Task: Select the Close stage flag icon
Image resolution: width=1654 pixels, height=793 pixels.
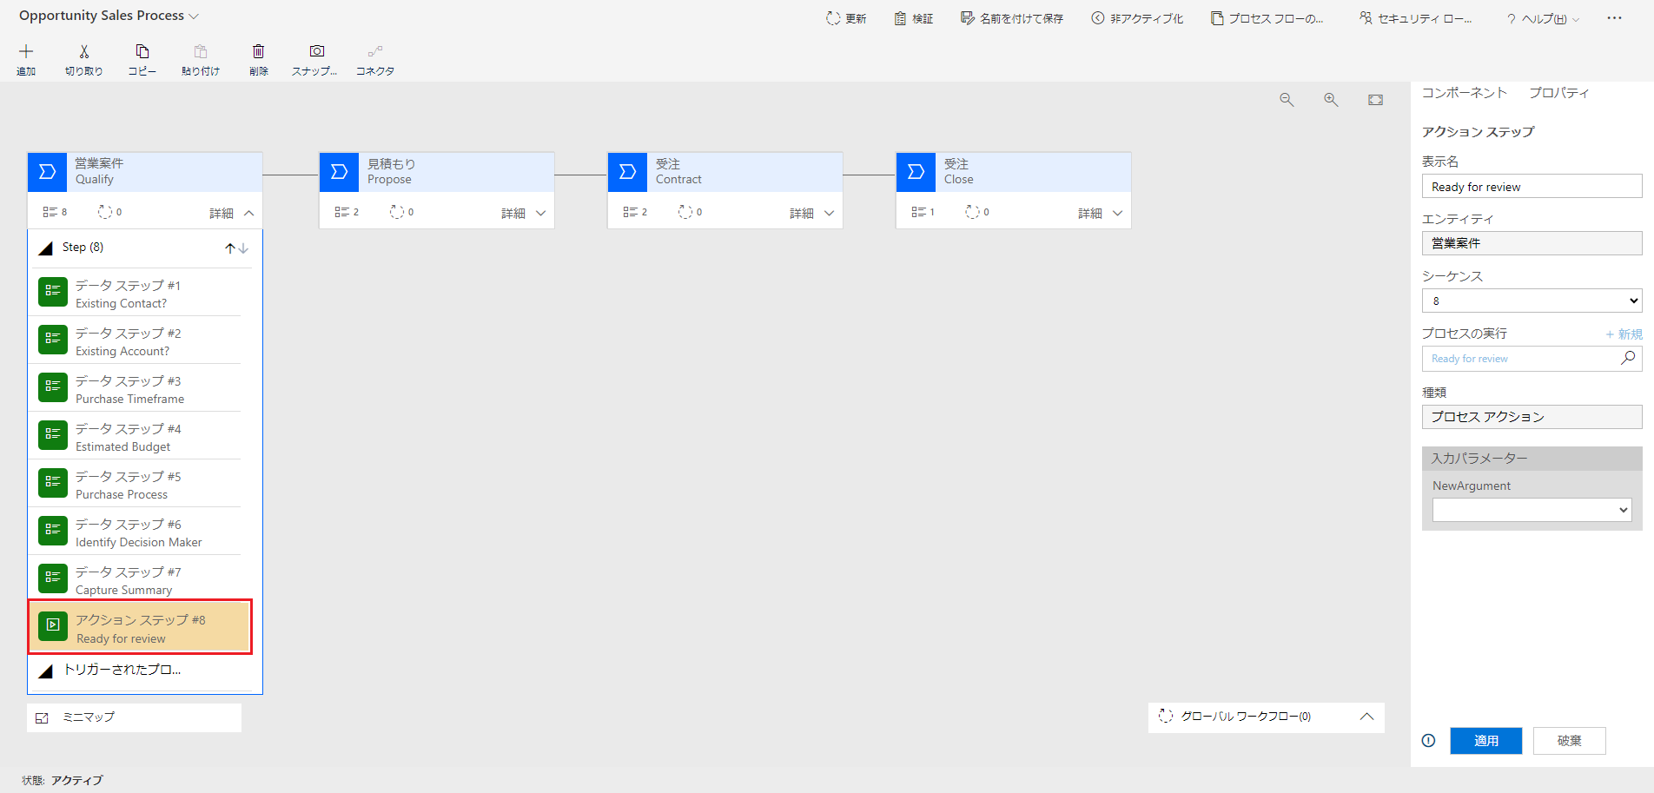Action: click(x=916, y=172)
